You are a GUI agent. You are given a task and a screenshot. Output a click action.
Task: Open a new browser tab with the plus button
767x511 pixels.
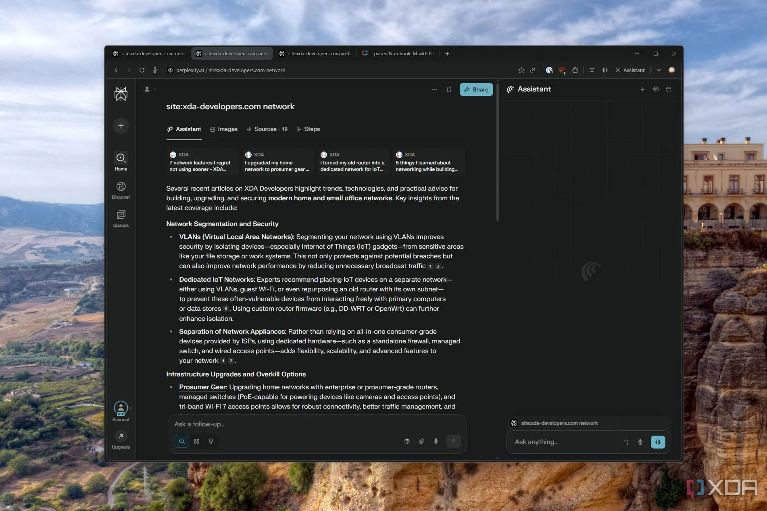click(447, 54)
